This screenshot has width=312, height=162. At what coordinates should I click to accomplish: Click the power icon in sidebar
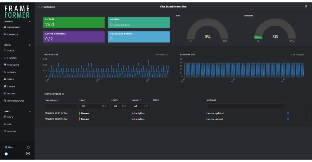[28, 147]
